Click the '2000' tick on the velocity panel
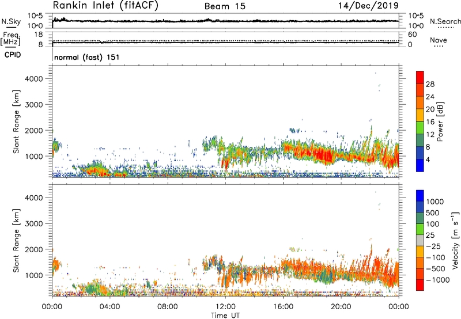This screenshot has height=319, width=461. click(x=33, y=249)
